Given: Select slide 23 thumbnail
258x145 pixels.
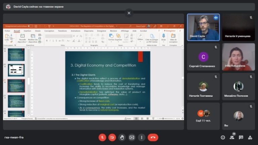Looking at the screenshot, I should pos(16,114).
